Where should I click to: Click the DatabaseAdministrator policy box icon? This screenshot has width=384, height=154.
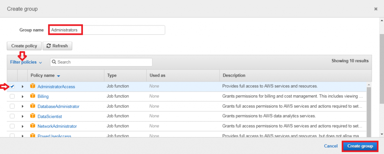(x=33, y=106)
